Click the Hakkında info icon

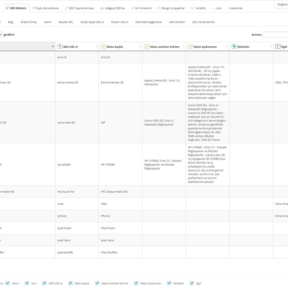[229, 8]
